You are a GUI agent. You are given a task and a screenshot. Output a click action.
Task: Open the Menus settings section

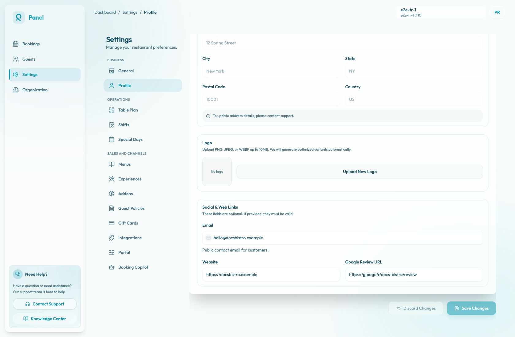pyautogui.click(x=143, y=164)
